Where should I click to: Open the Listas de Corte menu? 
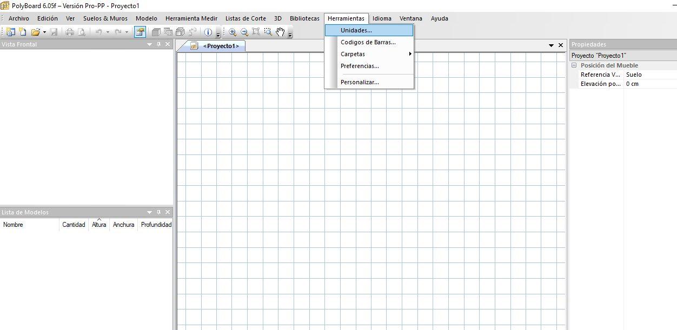245,18
